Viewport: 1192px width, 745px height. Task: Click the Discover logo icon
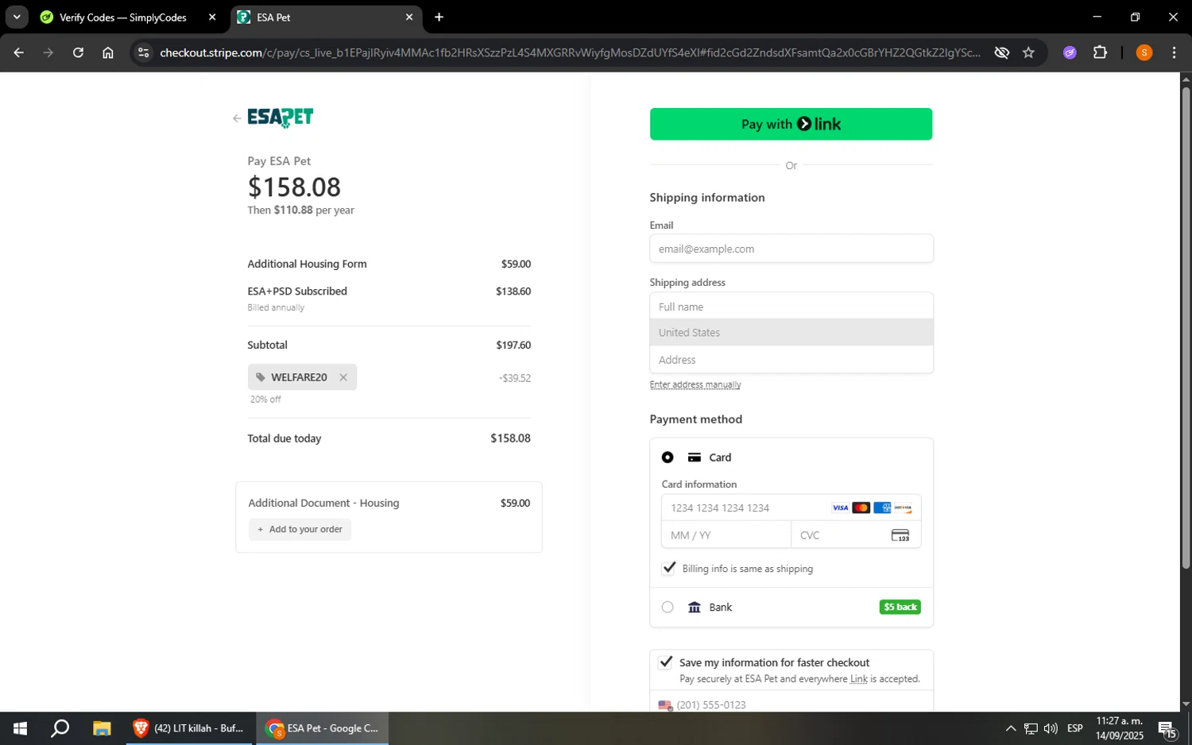903,508
